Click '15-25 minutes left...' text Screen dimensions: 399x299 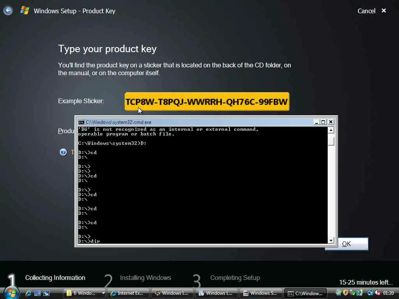(366, 282)
